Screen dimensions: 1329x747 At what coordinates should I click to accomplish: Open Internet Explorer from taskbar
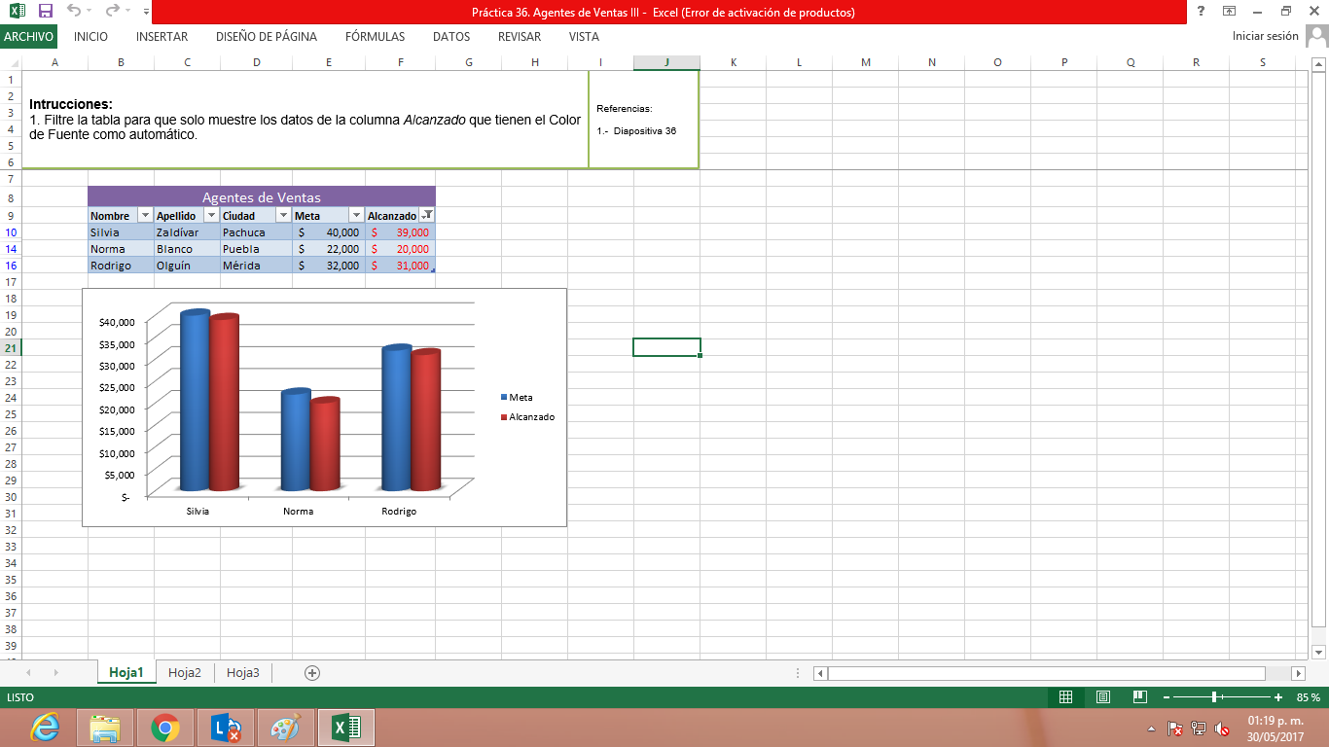click(x=44, y=728)
